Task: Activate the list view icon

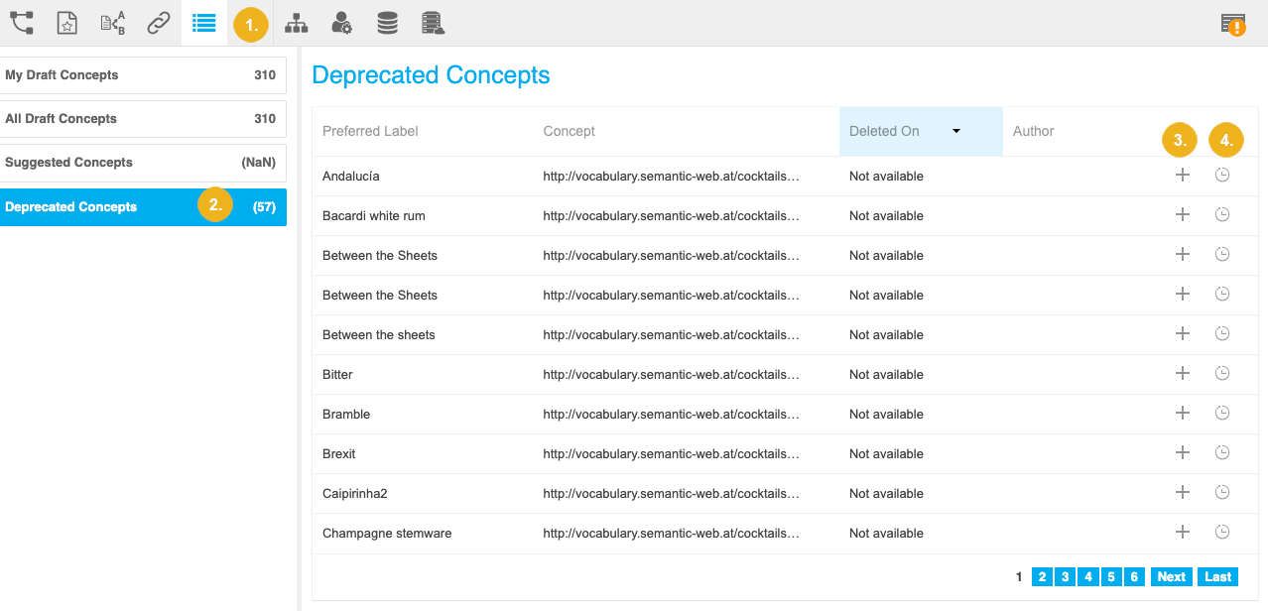Action: pos(203,23)
